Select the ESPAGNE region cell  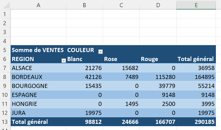point(24,95)
